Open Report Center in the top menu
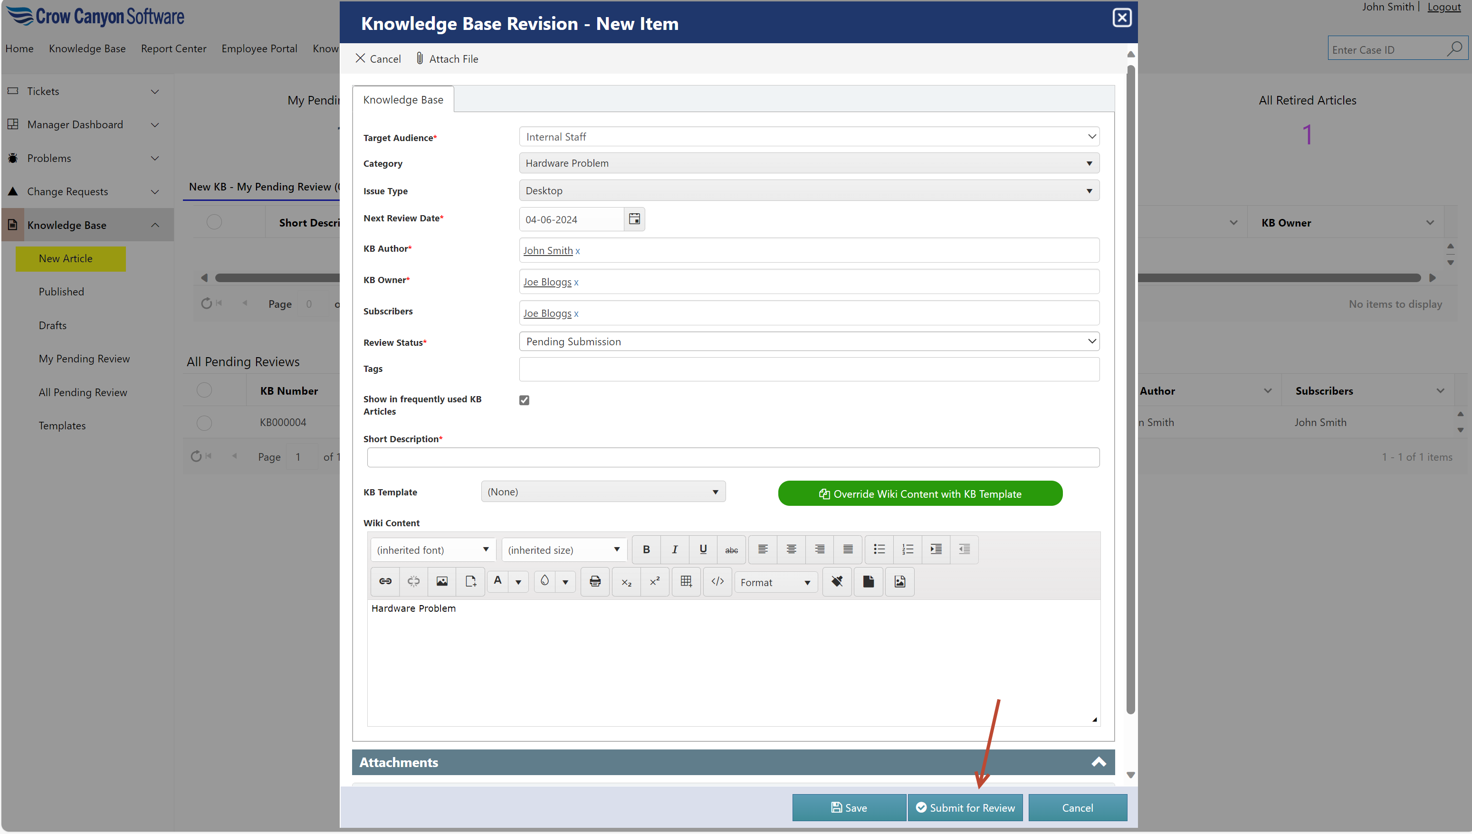 click(173, 49)
